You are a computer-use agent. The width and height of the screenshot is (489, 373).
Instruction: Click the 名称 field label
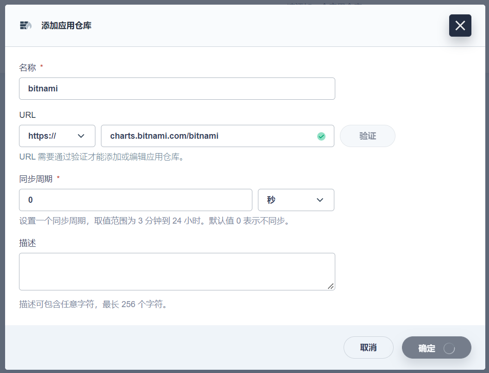click(27, 67)
